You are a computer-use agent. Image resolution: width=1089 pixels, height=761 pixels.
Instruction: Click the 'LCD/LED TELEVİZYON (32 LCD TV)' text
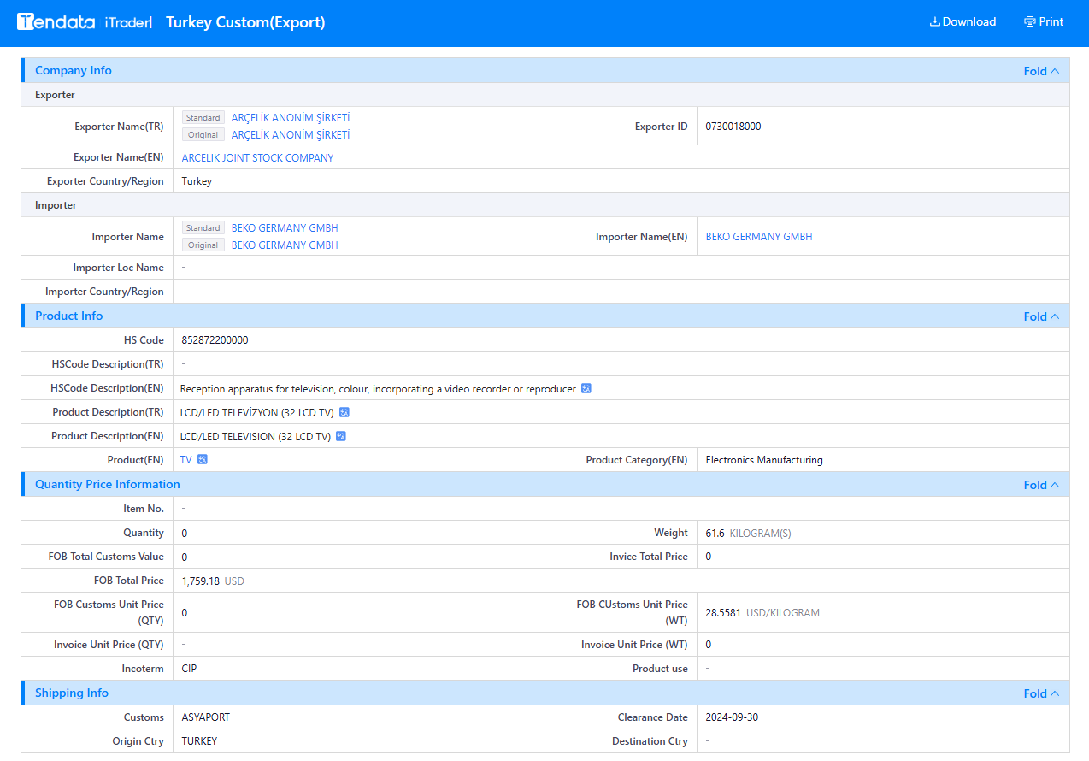(x=257, y=412)
